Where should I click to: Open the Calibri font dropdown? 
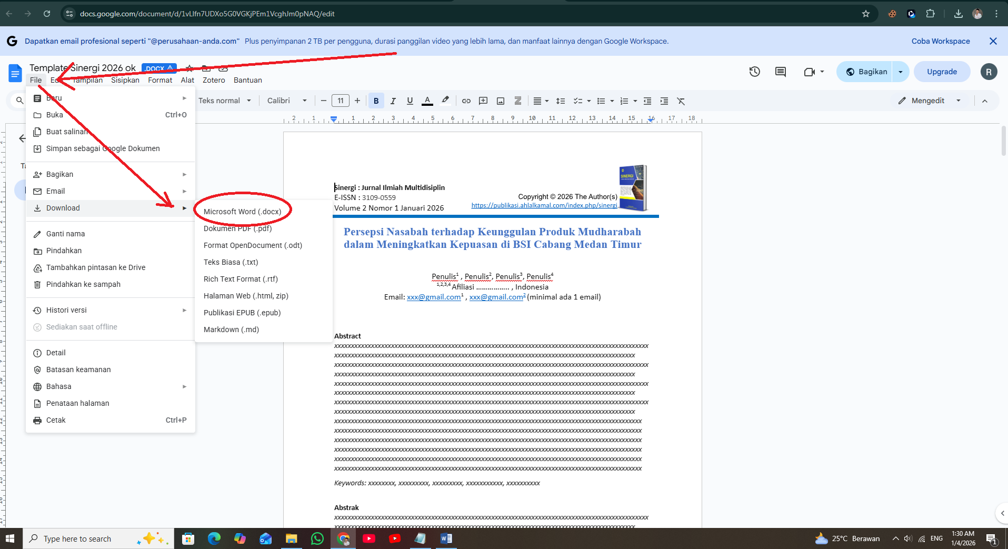pyautogui.click(x=286, y=101)
